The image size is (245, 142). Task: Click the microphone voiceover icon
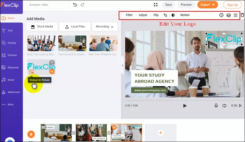(x=216, y=106)
